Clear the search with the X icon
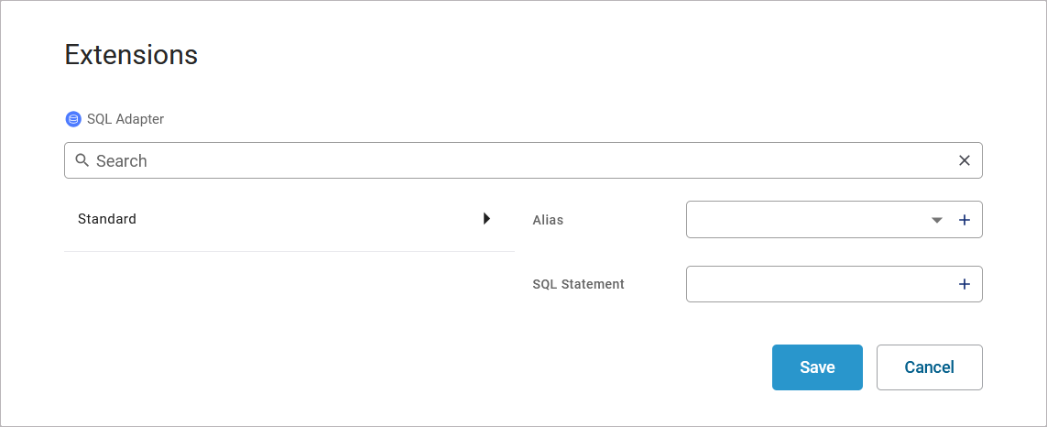1047x427 pixels. point(964,160)
